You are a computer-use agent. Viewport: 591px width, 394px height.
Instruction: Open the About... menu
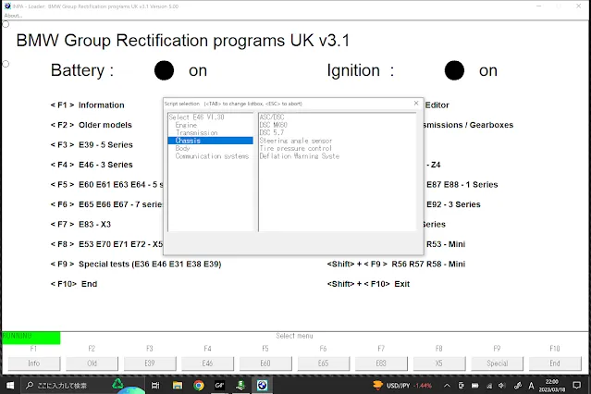click(x=13, y=16)
